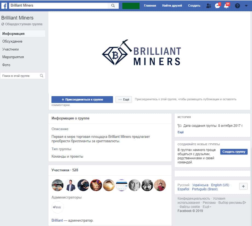Open the bell notifications icon
The image size is (252, 226).
(227, 6)
